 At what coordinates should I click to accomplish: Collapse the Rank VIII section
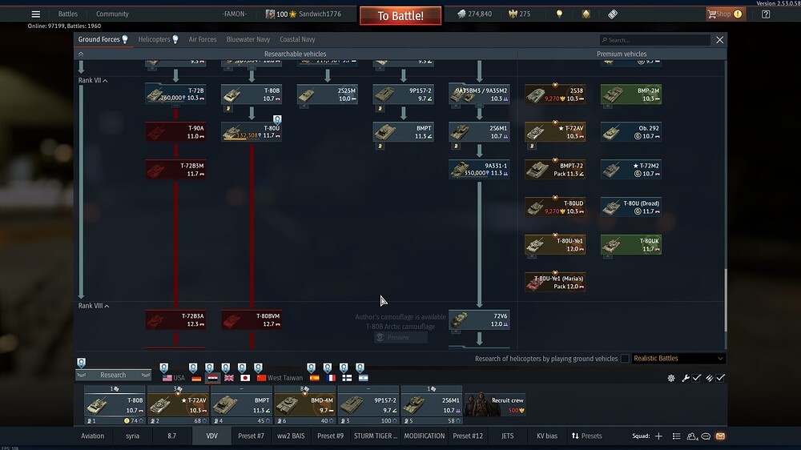click(x=106, y=306)
